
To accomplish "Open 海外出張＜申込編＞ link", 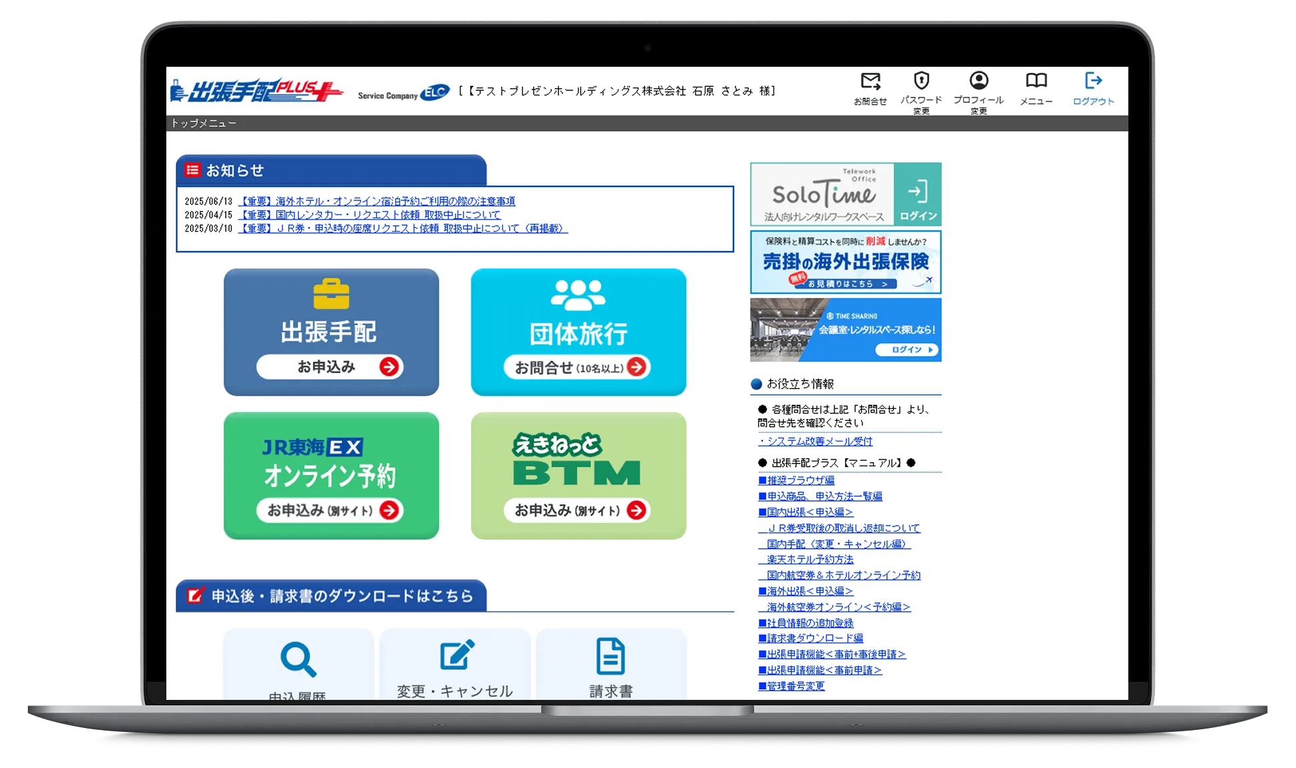I will [806, 591].
